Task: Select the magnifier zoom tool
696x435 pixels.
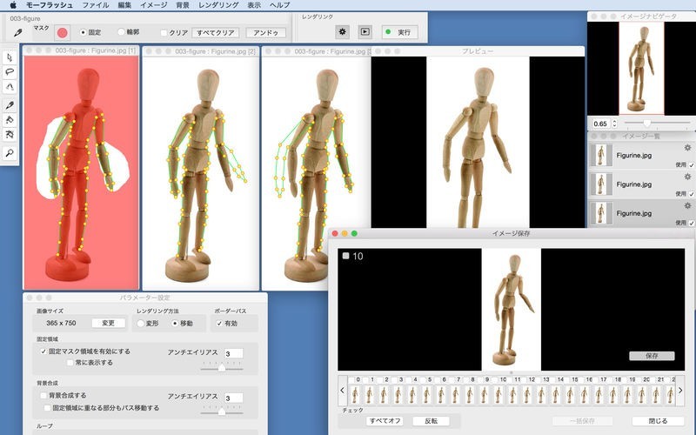Action: (10, 153)
